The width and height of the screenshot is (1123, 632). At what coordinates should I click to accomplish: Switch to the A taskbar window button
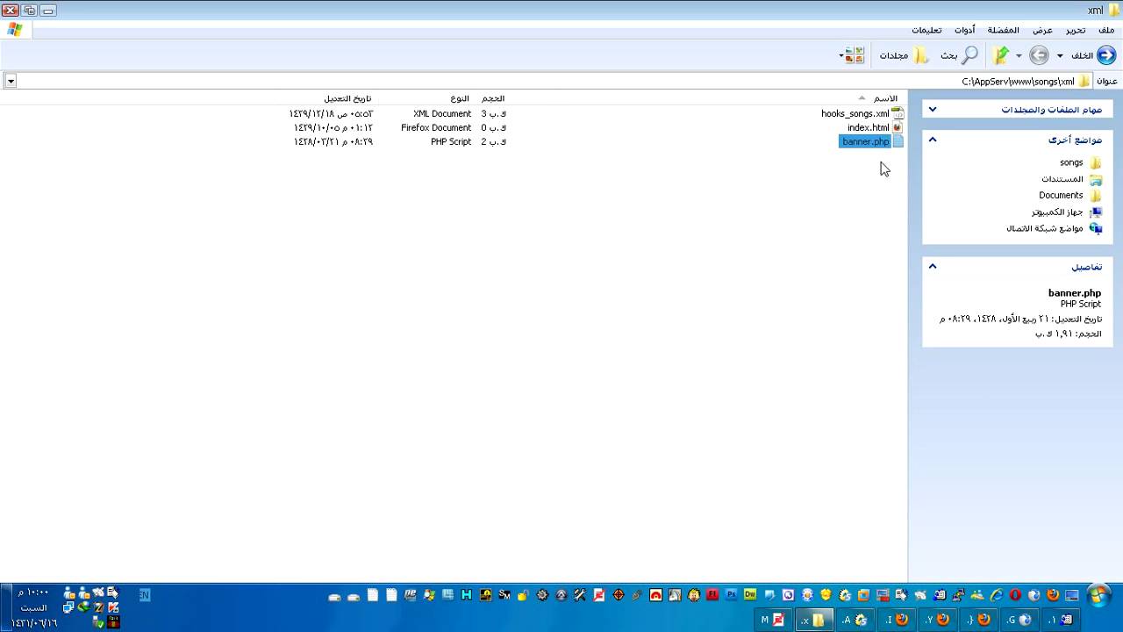(855, 620)
